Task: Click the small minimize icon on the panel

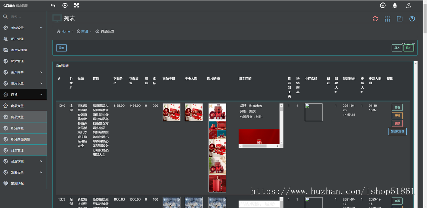Action: coord(408,44)
